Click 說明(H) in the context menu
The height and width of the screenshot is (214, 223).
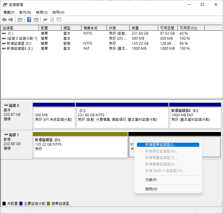pos(151,189)
